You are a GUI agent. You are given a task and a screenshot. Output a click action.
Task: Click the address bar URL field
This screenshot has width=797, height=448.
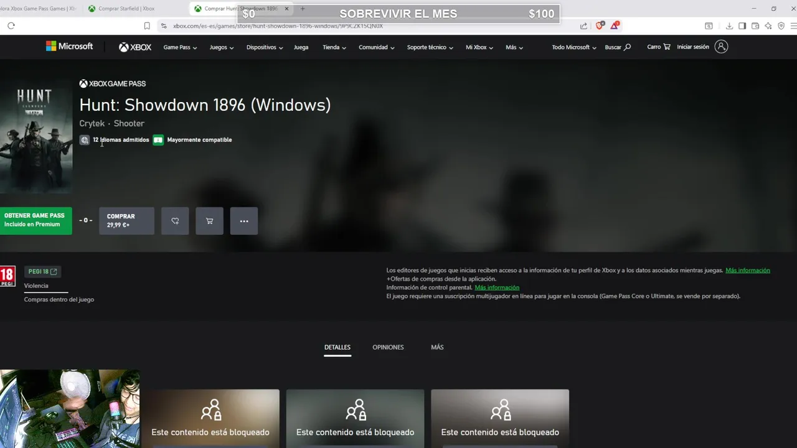[x=367, y=26]
